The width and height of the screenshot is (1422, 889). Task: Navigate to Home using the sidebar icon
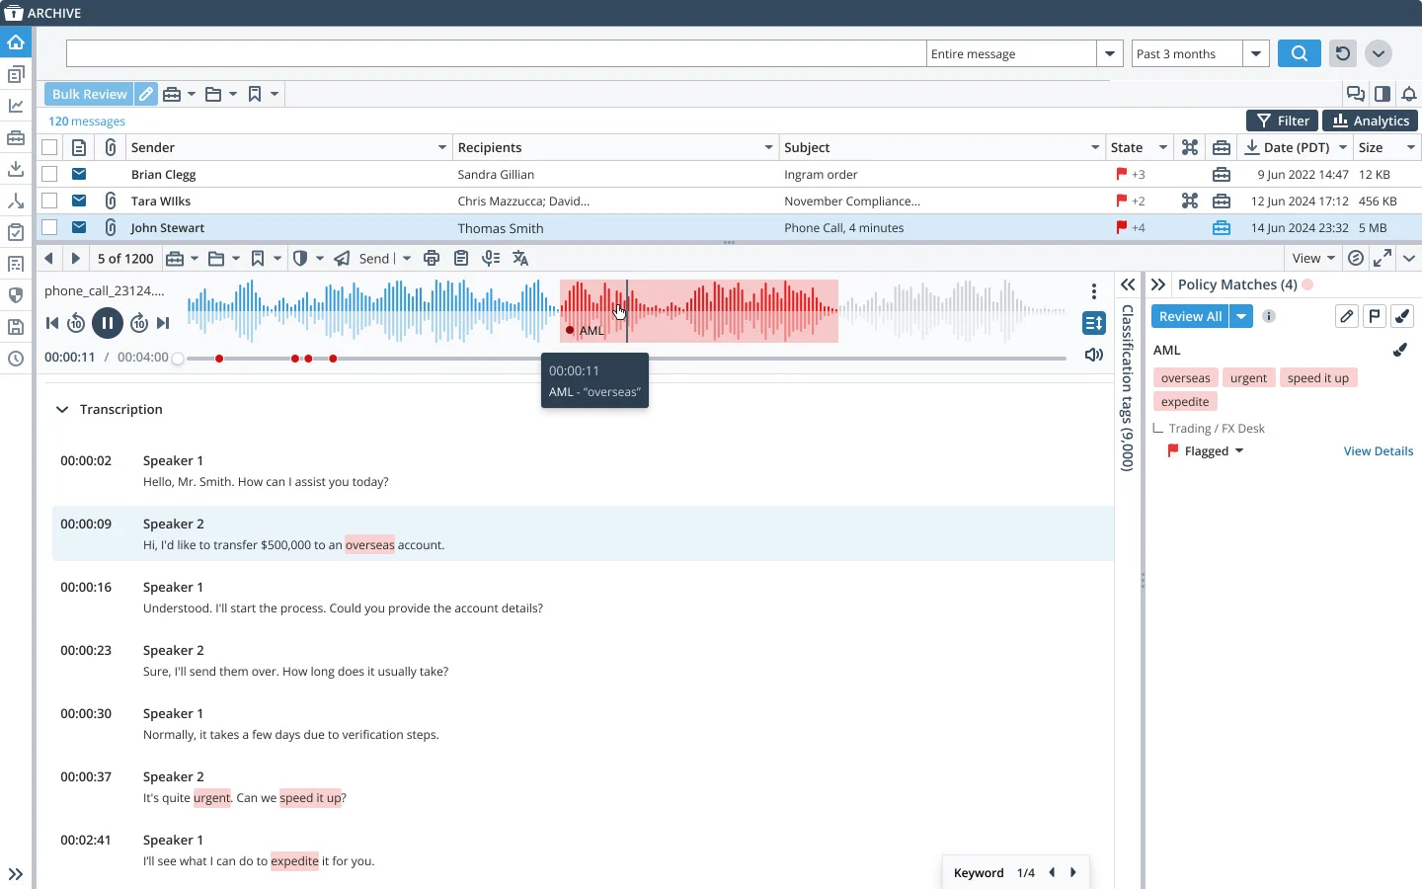[x=16, y=42]
